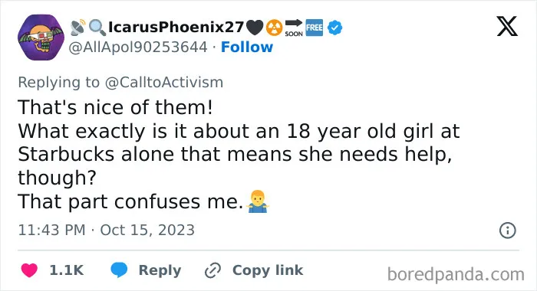Select the Copy link text
Viewport: 537px width, 291px height.
268,270
